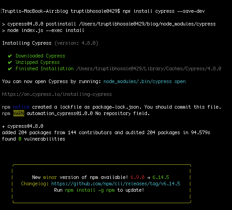Open the npm changelog GitHub link
The height and width of the screenshot is (210, 232).
(116, 184)
